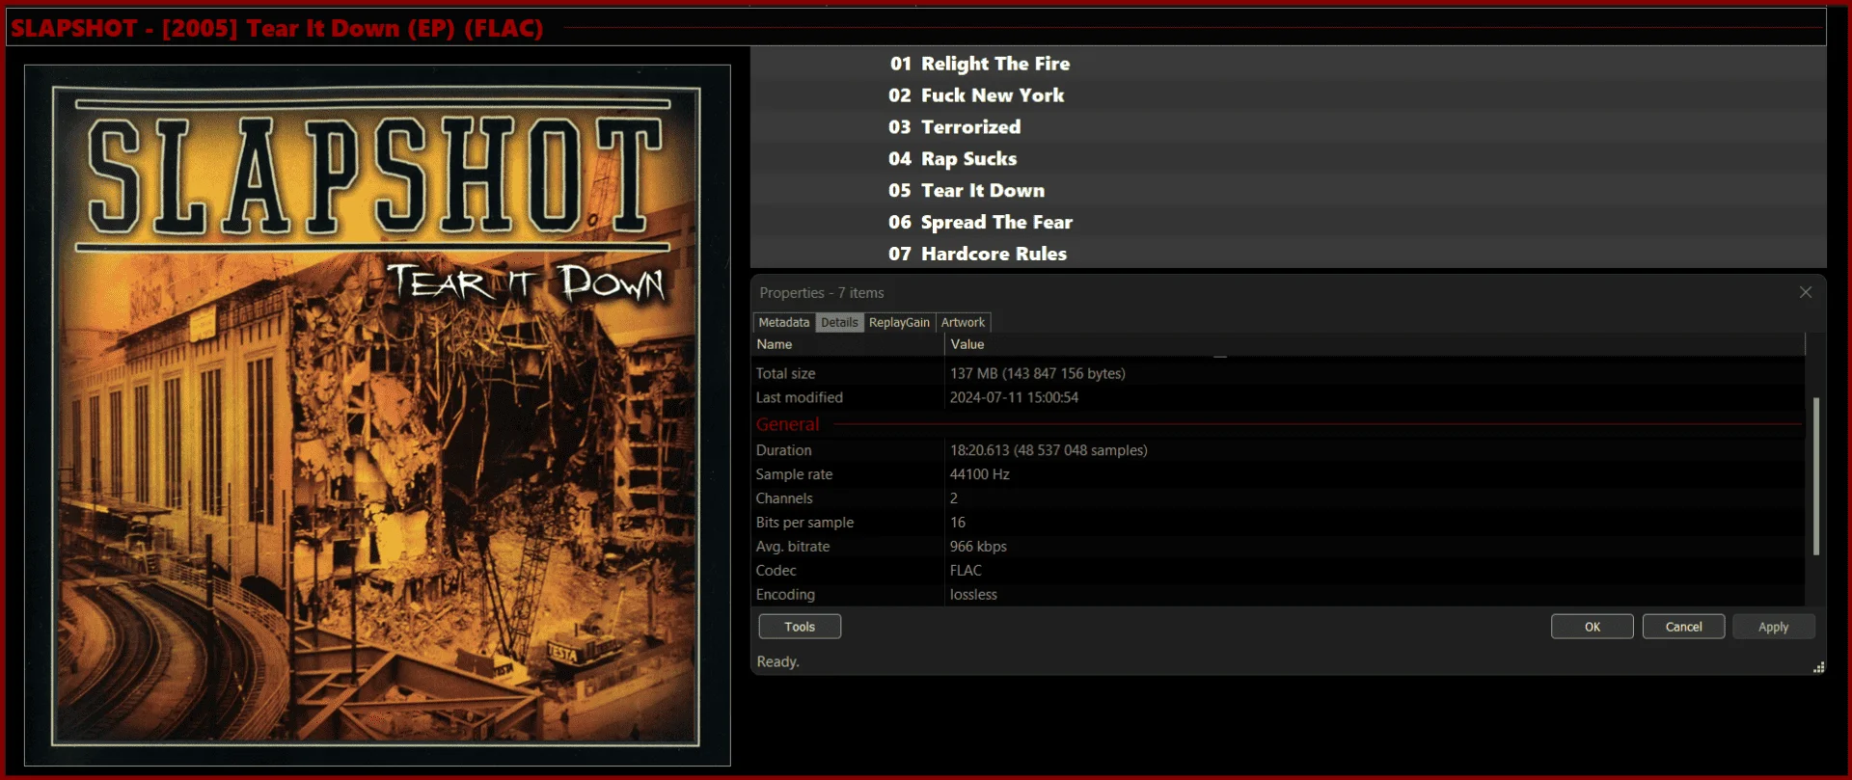Screen dimensions: 1852x780
Task: Open the Artwork tab
Action: (x=963, y=322)
